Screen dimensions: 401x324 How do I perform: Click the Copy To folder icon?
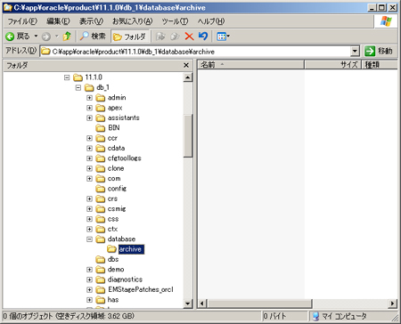pyautogui.click(x=175, y=36)
